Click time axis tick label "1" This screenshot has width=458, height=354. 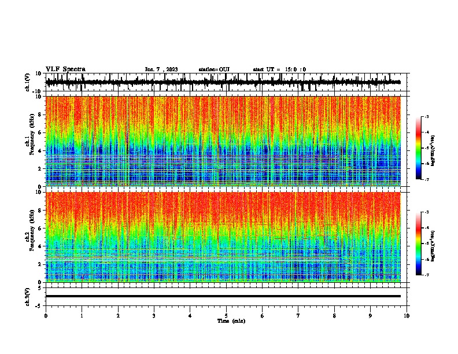pos(82,316)
